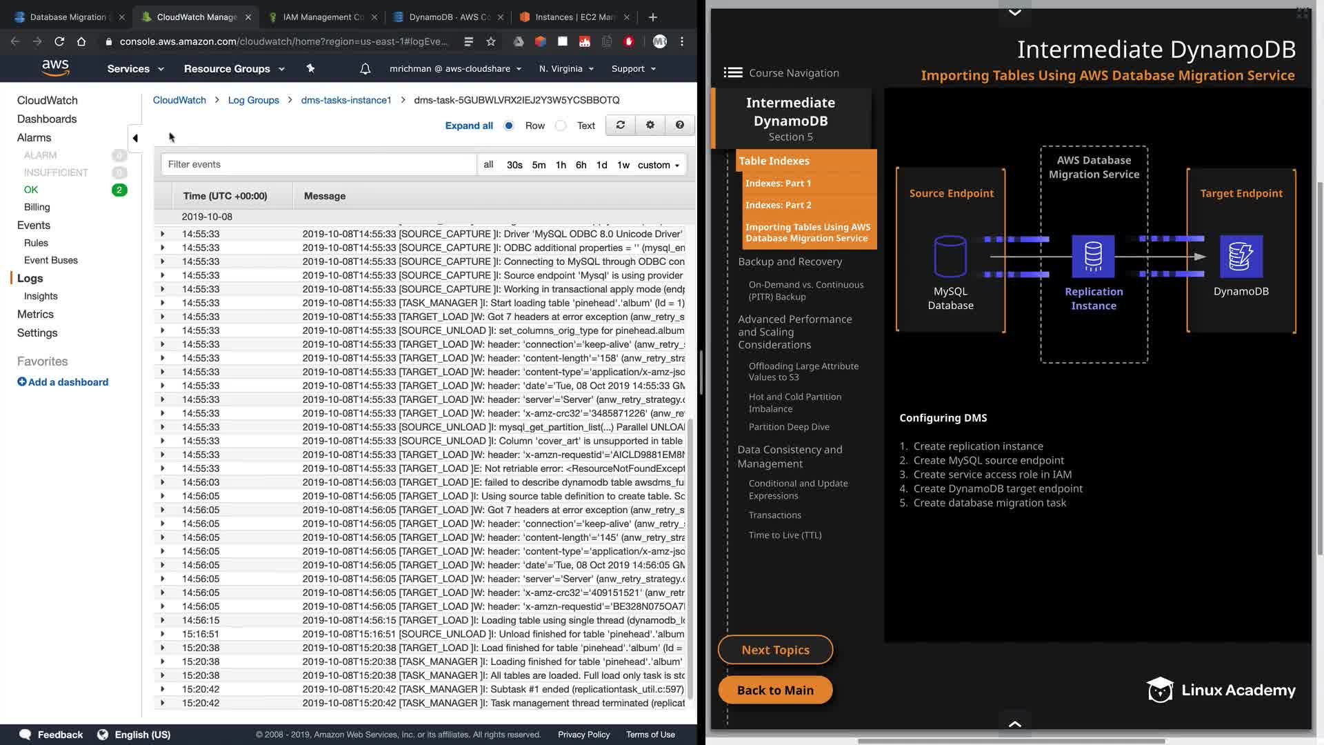Open log view settings gear

[650, 125]
